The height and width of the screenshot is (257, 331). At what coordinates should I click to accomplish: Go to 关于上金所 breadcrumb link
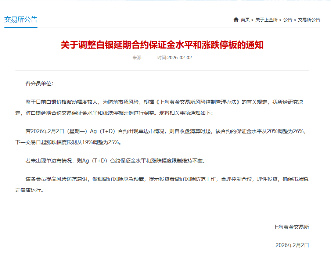pos(266,19)
